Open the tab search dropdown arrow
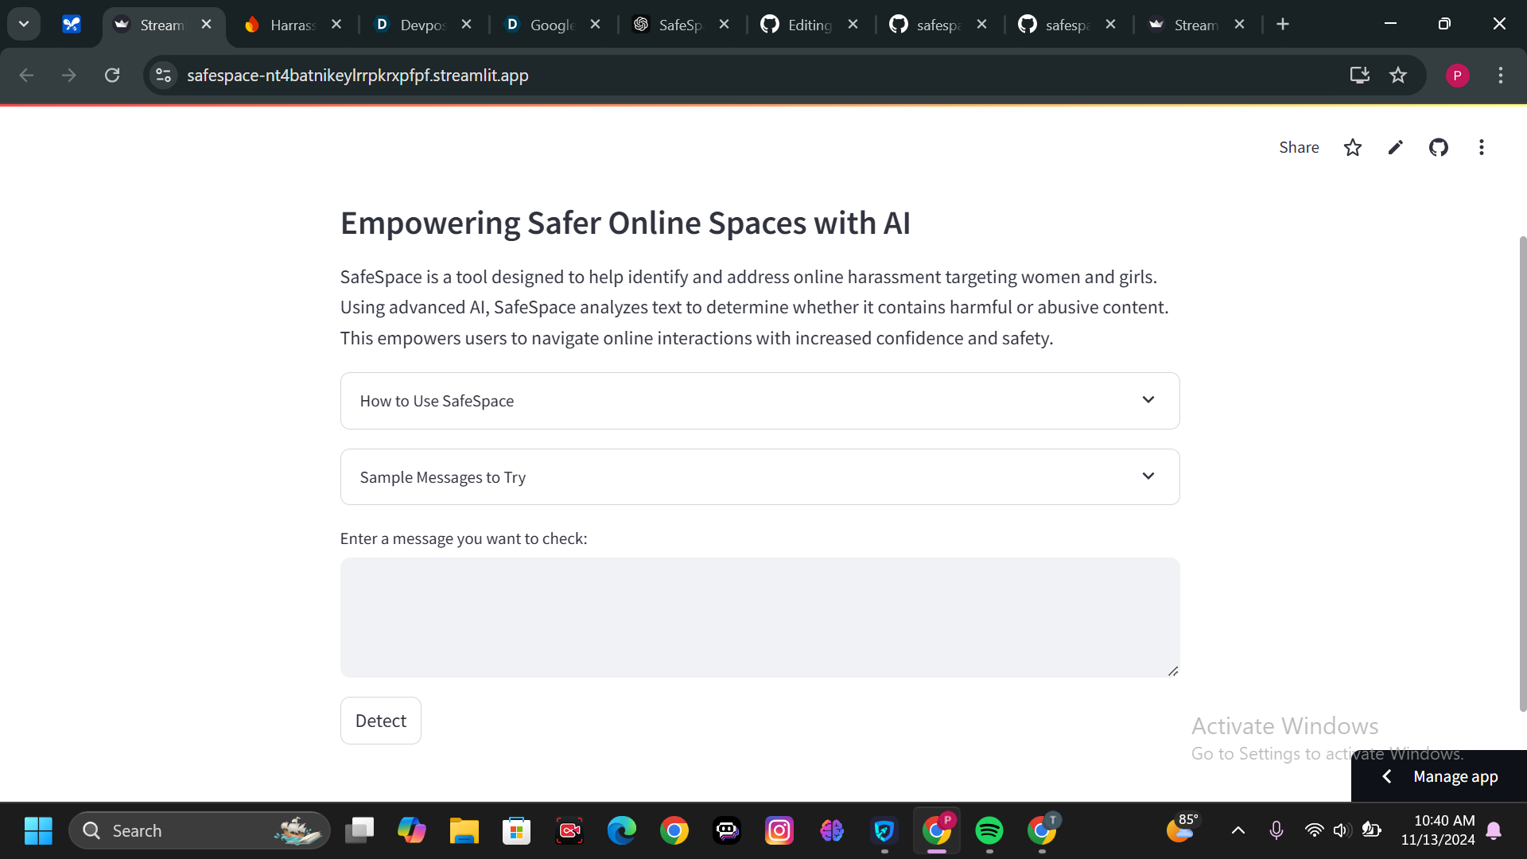Viewport: 1527px width, 859px height. pyautogui.click(x=24, y=24)
